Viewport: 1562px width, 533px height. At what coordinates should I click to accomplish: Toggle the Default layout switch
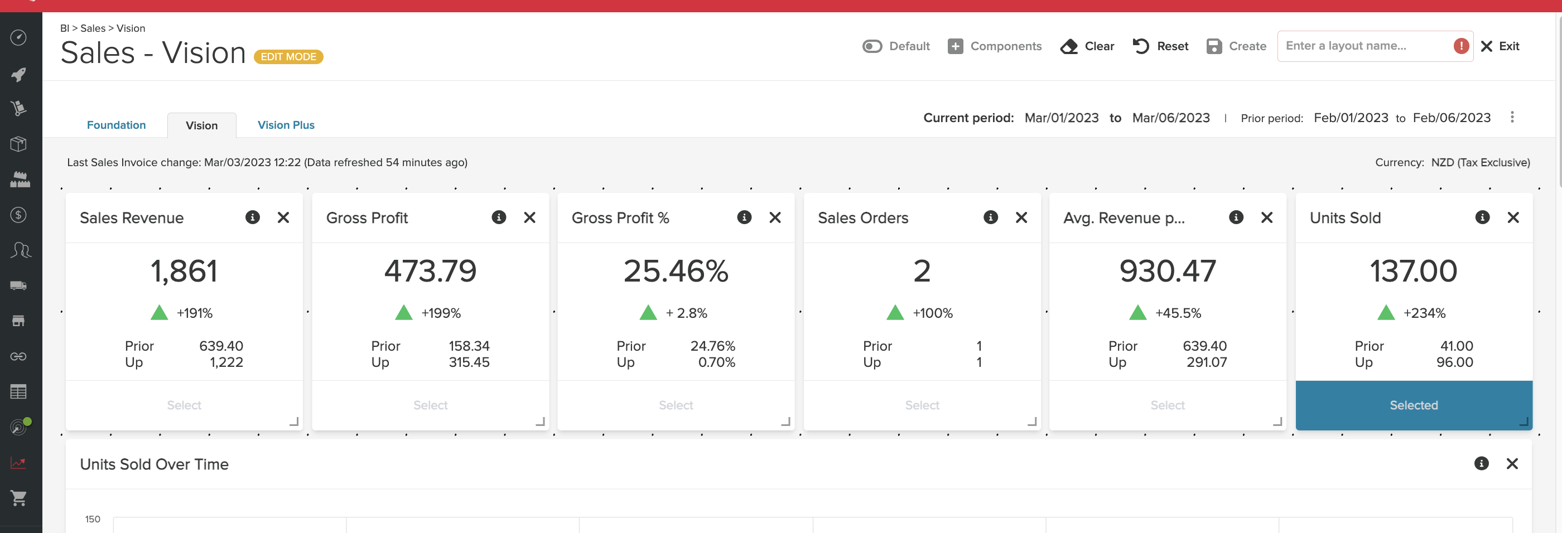tap(872, 45)
